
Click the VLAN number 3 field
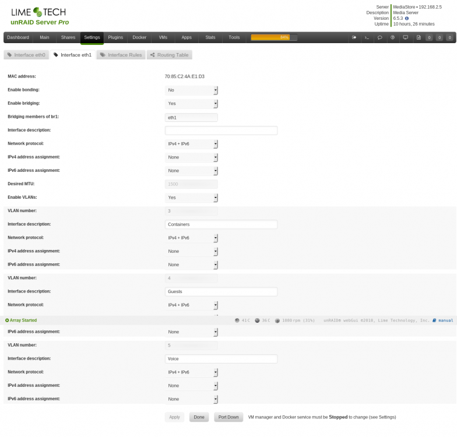(191, 211)
